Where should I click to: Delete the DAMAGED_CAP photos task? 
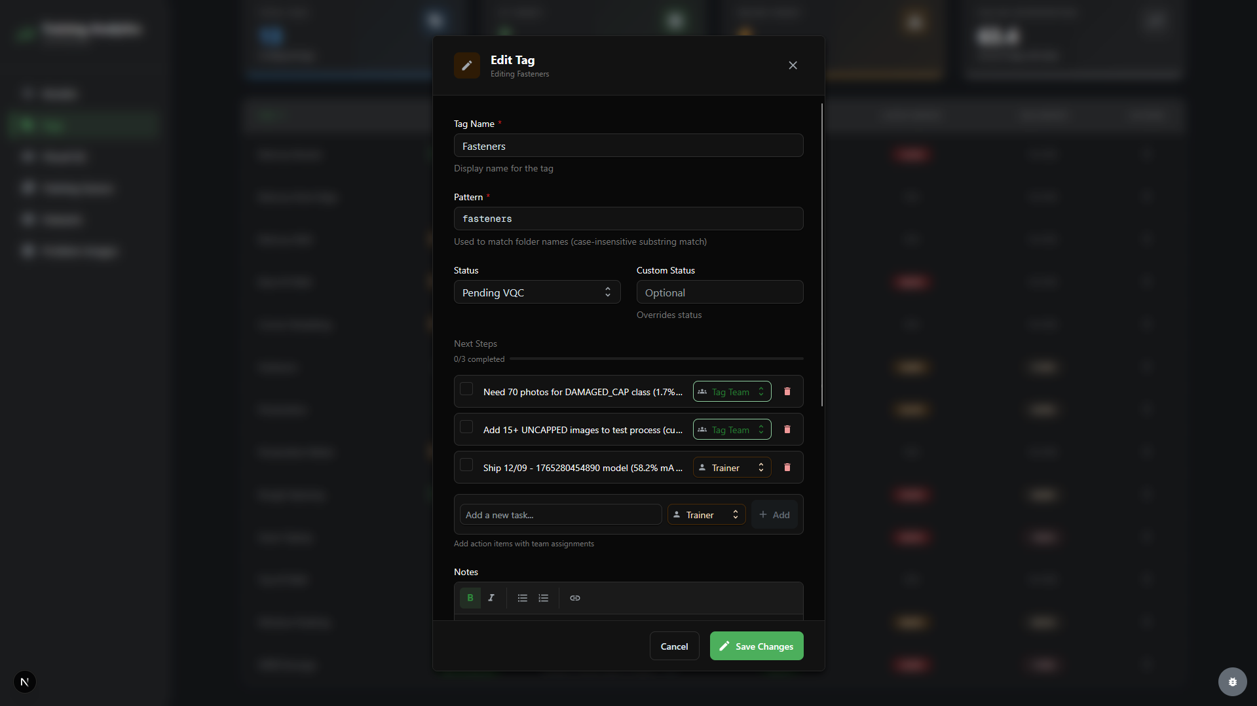click(787, 391)
